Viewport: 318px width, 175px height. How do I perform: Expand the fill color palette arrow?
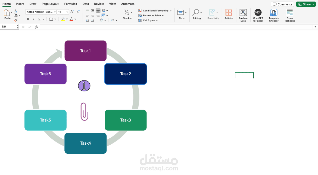[67, 19]
